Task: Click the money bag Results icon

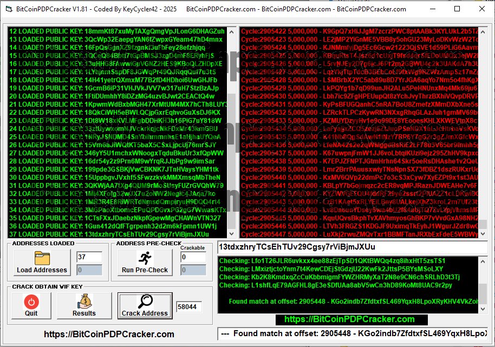Action: [84, 302]
